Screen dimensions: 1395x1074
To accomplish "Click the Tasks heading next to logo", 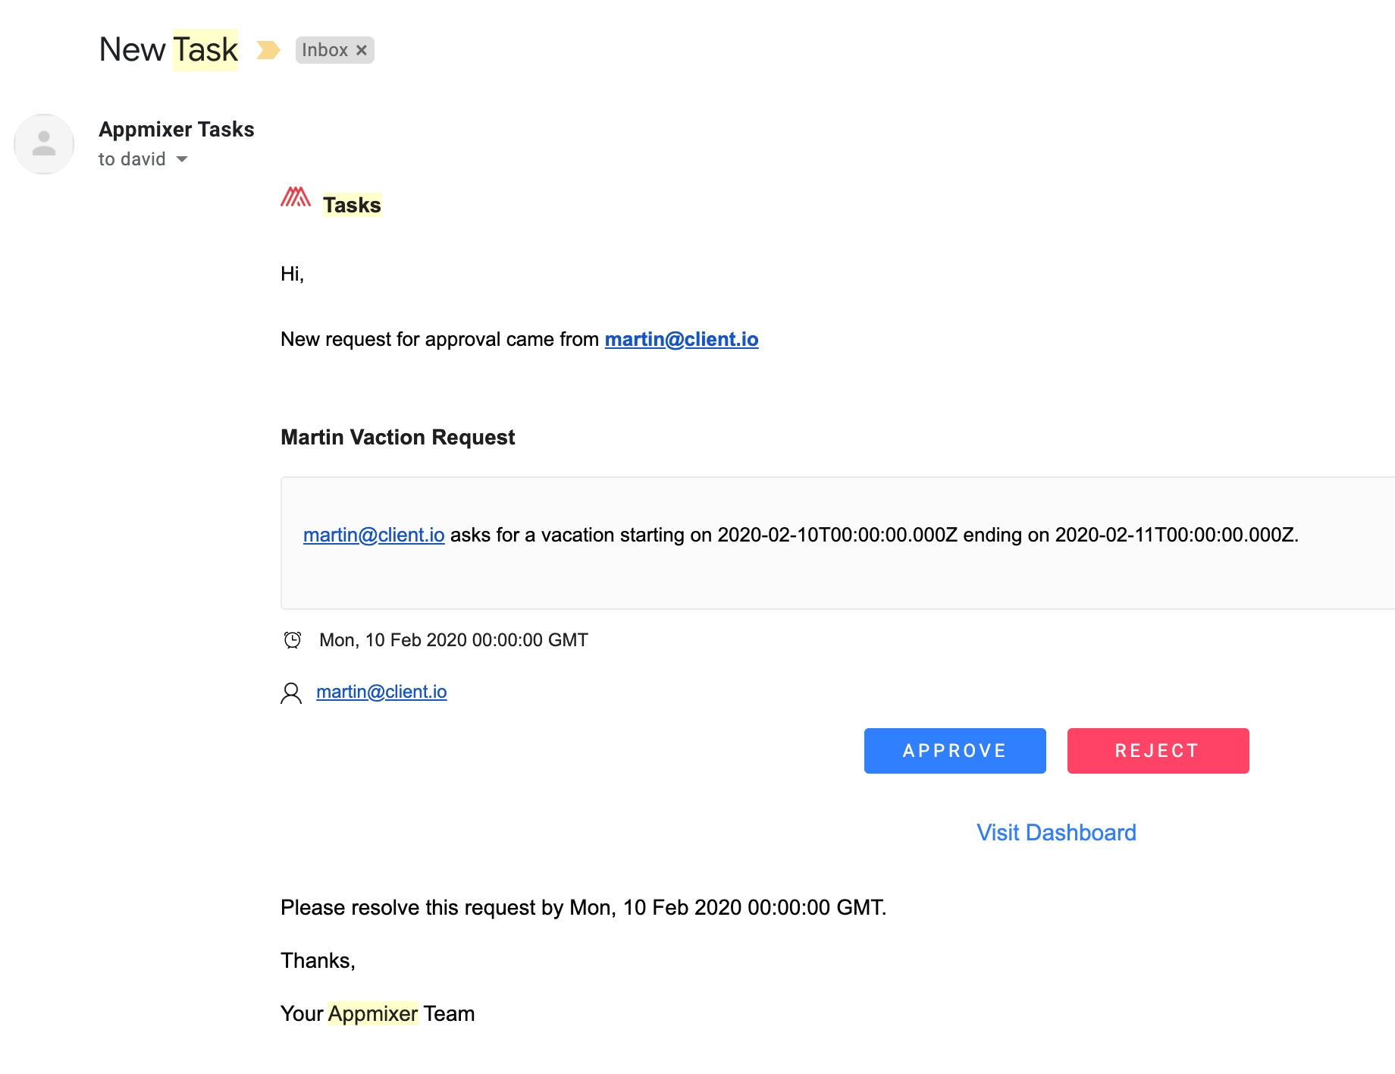I will (x=352, y=205).
